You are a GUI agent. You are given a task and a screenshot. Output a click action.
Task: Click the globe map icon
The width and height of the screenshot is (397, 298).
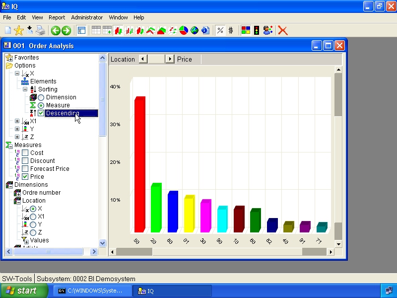pyautogui.click(x=195, y=30)
